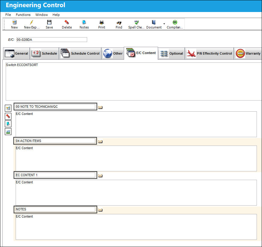The image size is (262, 247).
Task: Switch to the Schedule tab
Action: pos(44,53)
